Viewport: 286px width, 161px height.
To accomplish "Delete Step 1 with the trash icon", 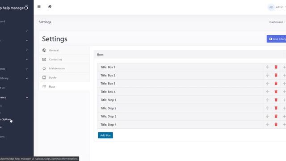I will (x=276, y=100).
